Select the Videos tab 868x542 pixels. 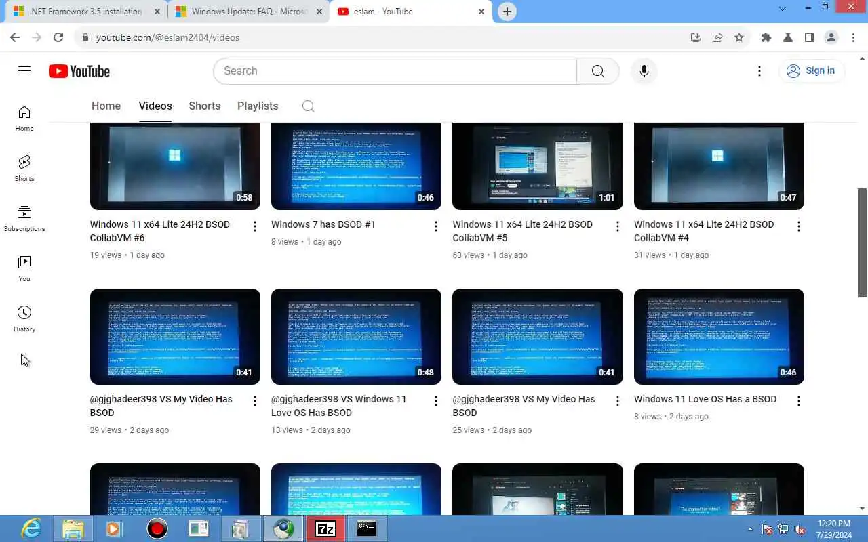155,106
